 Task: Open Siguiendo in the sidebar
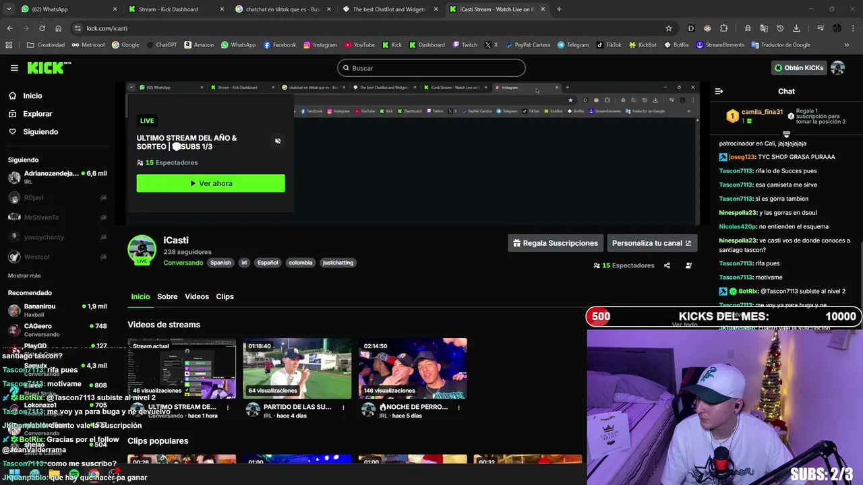(x=40, y=132)
